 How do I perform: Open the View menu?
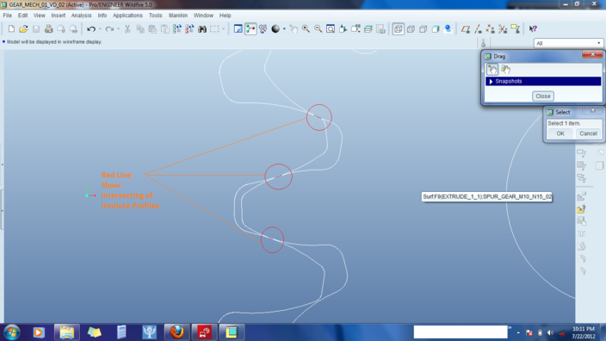pyautogui.click(x=40, y=15)
